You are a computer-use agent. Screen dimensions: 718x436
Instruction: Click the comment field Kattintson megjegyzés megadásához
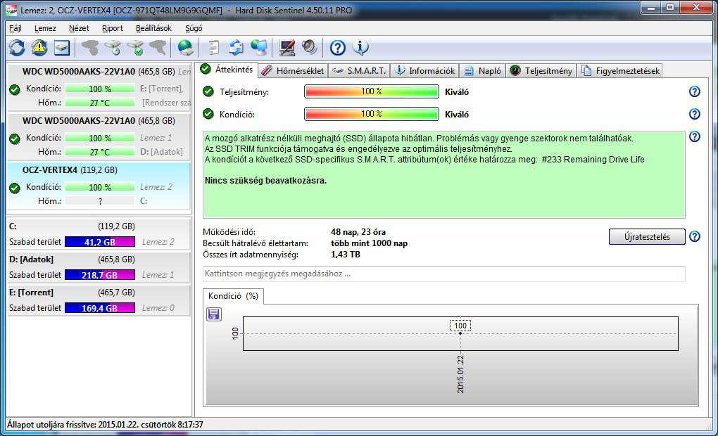(443, 274)
